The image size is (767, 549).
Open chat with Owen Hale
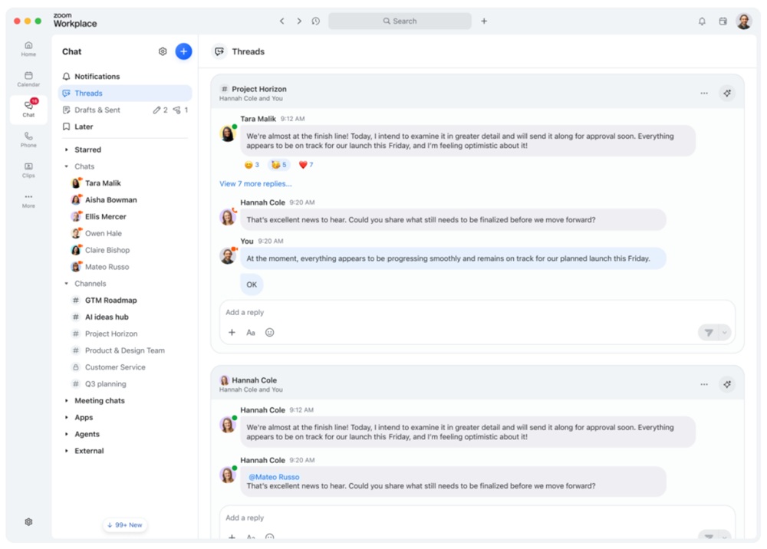125,233
